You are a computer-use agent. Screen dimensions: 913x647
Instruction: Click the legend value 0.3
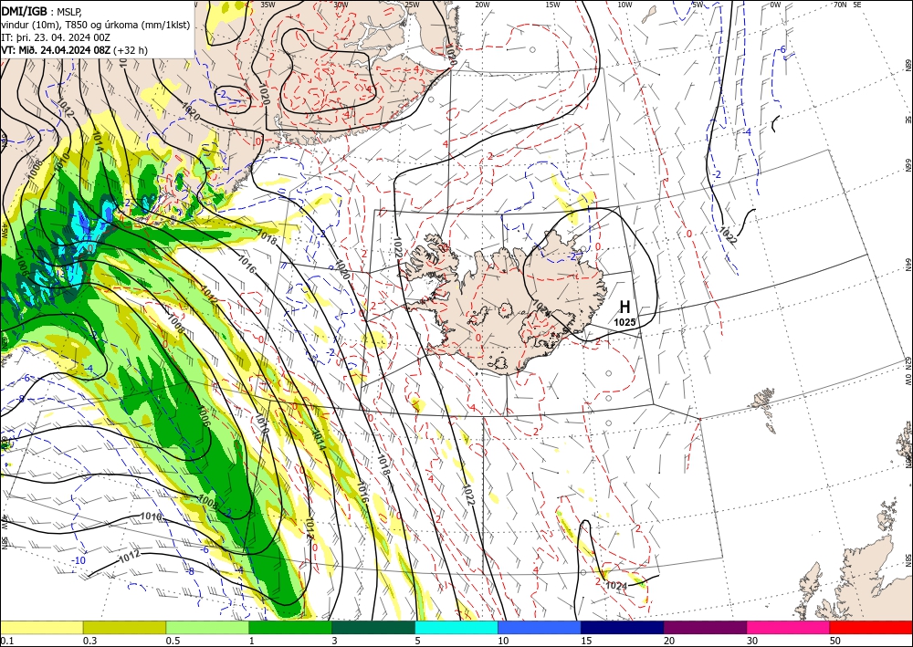[x=89, y=641]
